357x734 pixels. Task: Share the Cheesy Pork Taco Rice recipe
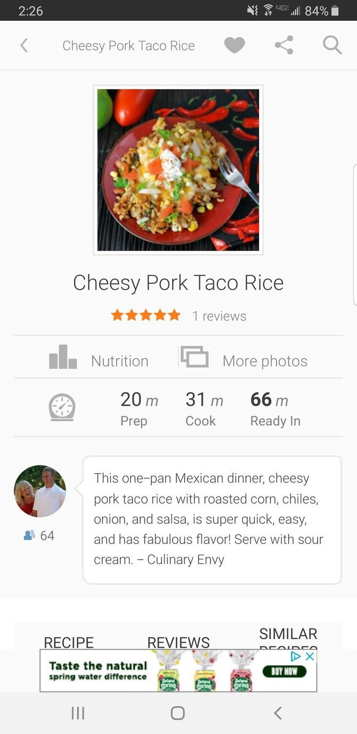[x=283, y=45]
